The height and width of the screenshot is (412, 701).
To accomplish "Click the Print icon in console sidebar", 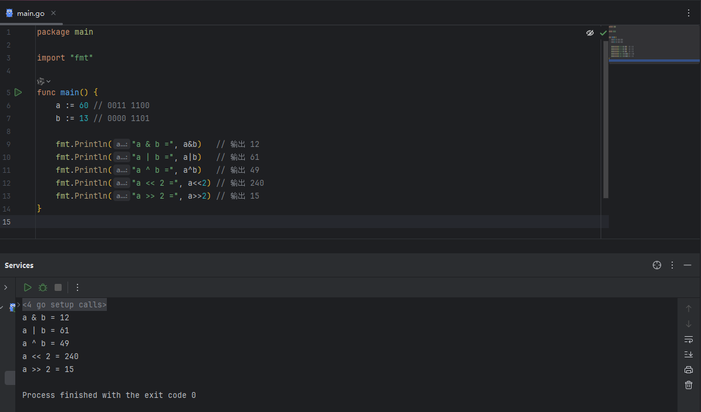I will [689, 370].
